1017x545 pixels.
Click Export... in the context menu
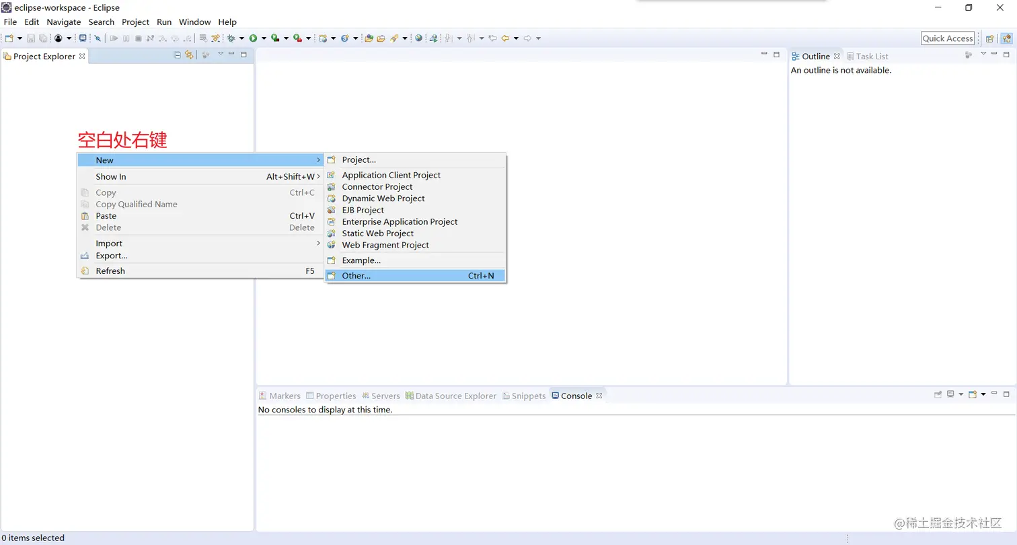(200, 256)
